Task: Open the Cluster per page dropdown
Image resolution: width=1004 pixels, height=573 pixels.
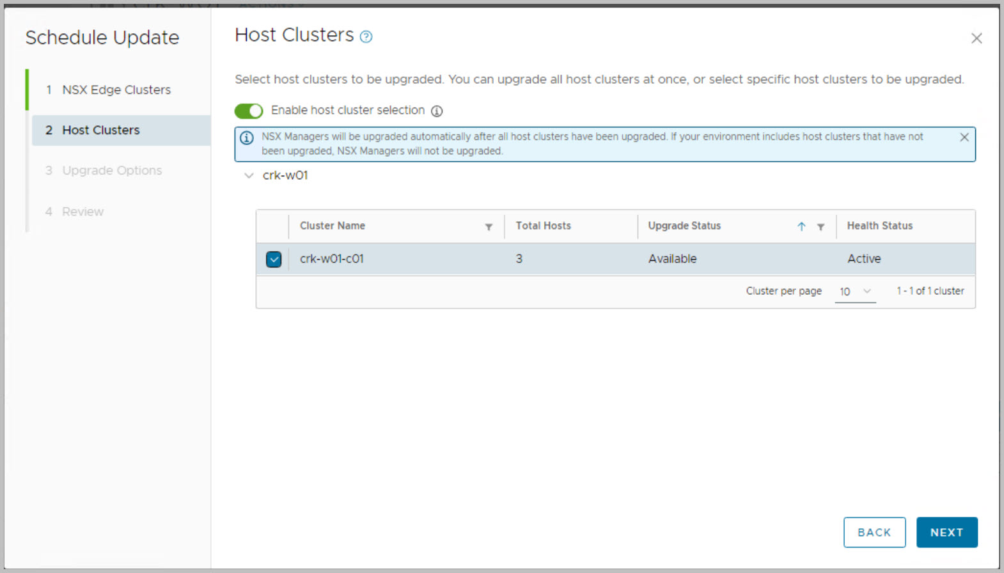Action: [x=855, y=292]
